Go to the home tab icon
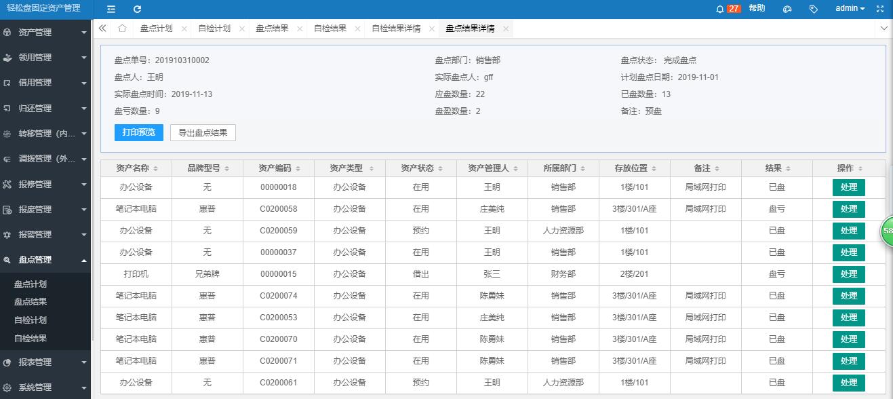The height and width of the screenshot is (399, 893). 122,28
